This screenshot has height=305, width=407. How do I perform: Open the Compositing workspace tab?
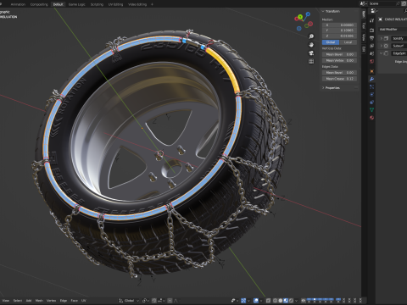pos(39,4)
